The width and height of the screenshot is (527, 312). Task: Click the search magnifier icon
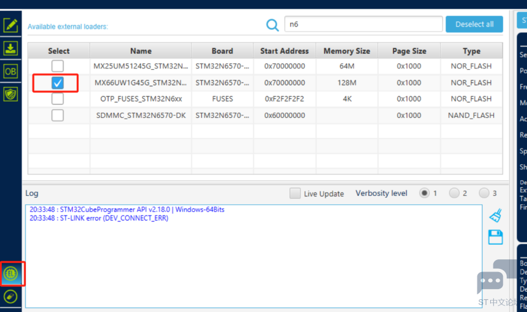272,25
